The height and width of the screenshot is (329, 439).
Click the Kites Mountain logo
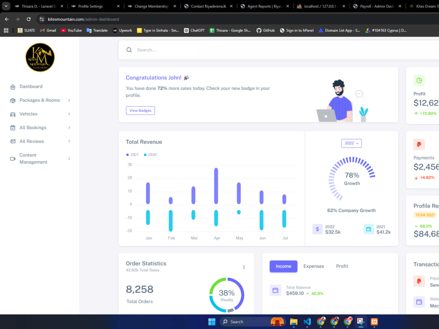[40, 57]
